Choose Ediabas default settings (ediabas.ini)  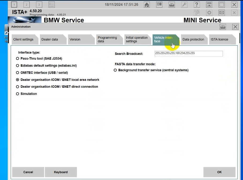pyautogui.click(x=46, y=66)
